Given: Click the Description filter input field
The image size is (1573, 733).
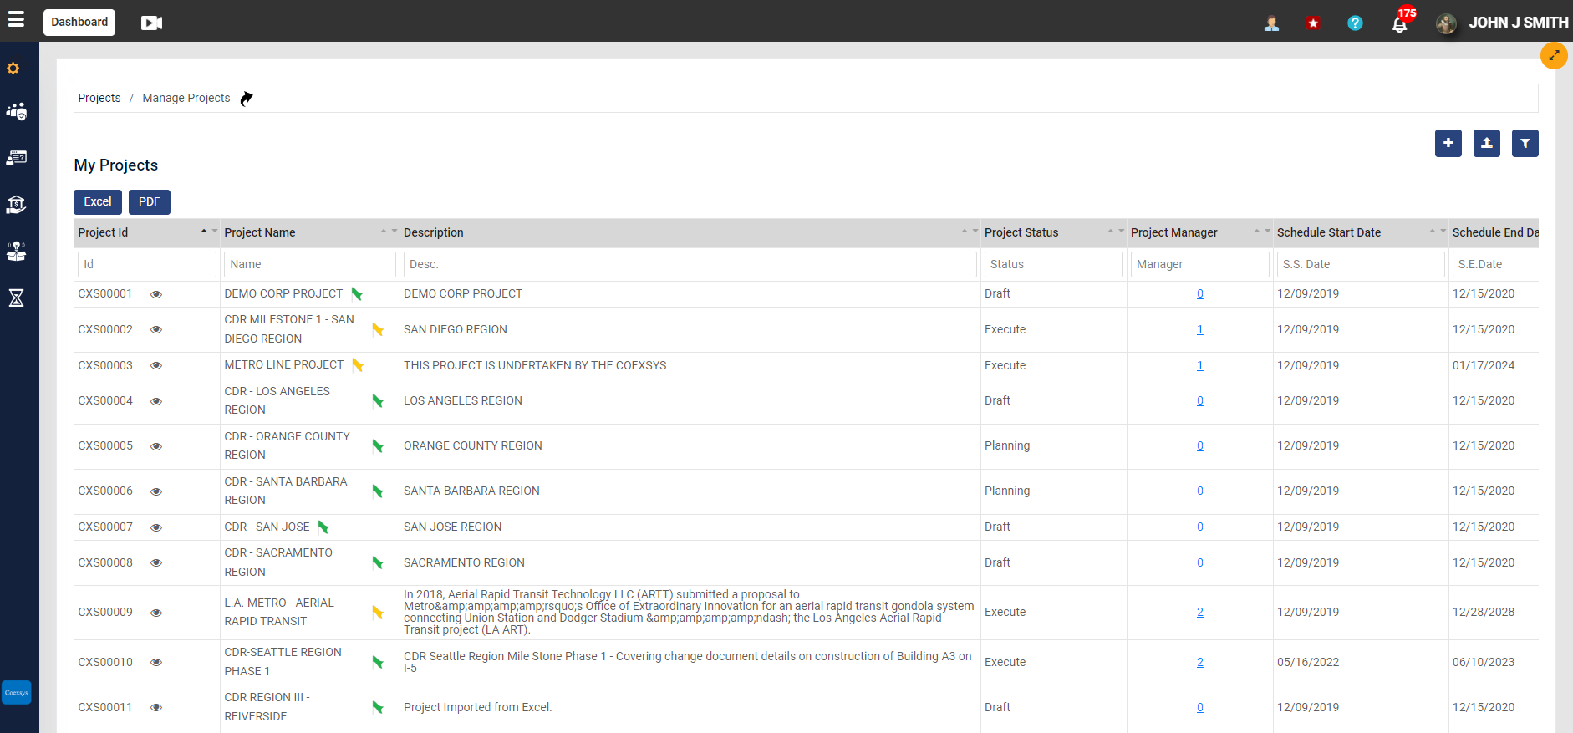Looking at the screenshot, I should point(690,264).
